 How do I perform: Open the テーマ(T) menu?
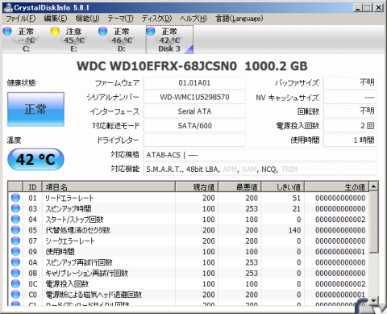[120, 19]
